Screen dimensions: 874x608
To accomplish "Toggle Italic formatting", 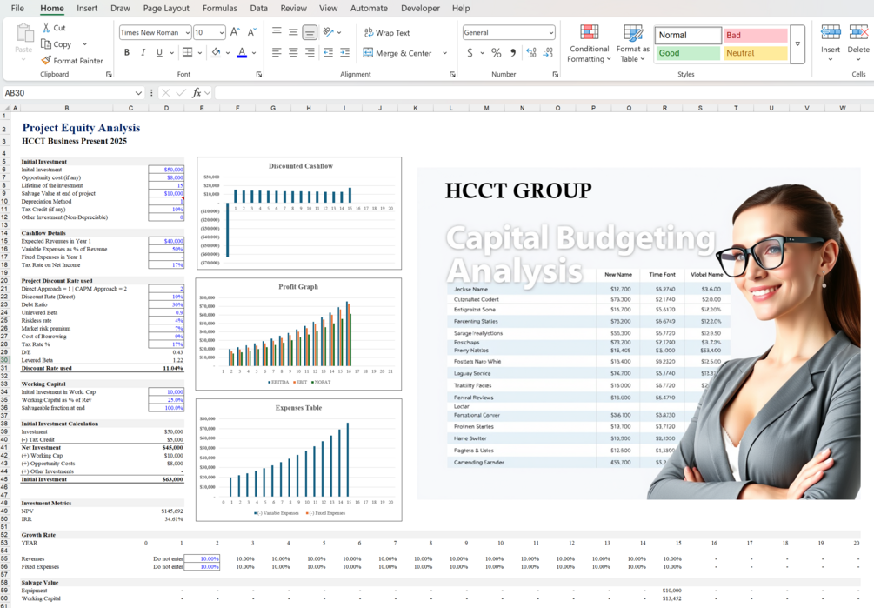I will tap(143, 52).
